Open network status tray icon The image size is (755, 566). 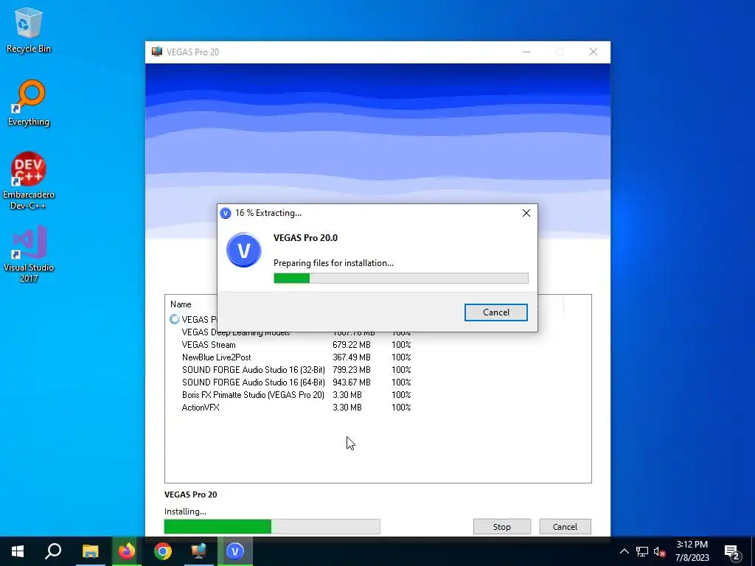pyautogui.click(x=642, y=551)
